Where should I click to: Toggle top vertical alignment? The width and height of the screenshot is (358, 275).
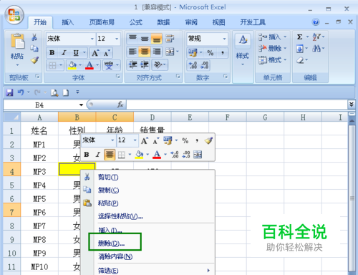coord(132,38)
